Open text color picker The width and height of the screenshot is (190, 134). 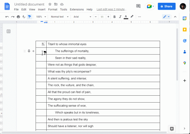pos(126,17)
